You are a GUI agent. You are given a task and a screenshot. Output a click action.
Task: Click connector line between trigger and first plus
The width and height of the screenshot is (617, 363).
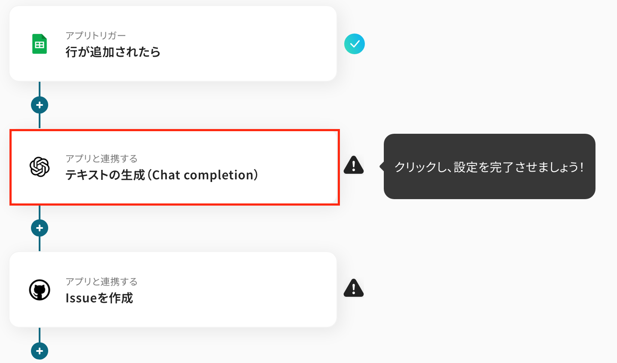pos(40,89)
